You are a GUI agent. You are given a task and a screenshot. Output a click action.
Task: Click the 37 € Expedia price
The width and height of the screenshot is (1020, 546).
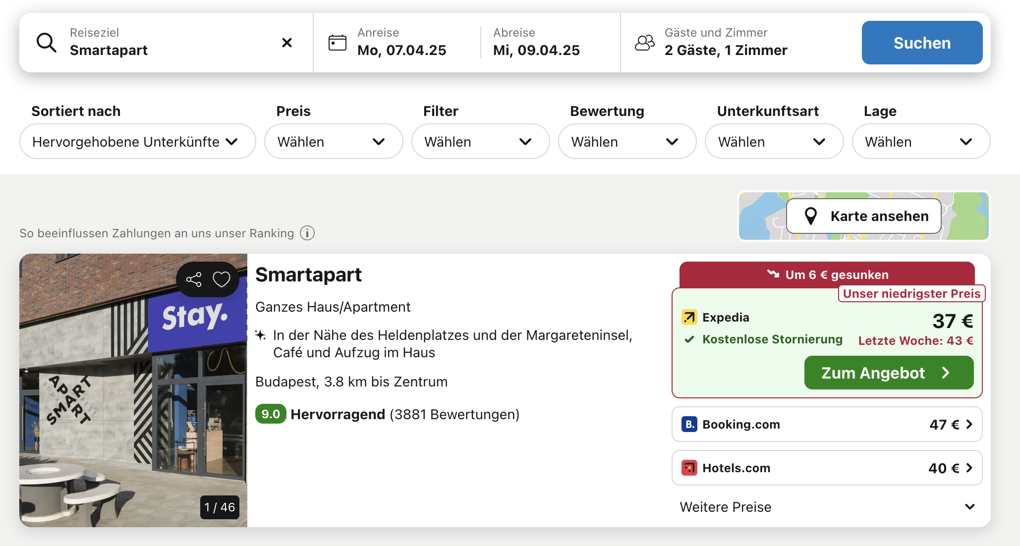953,321
